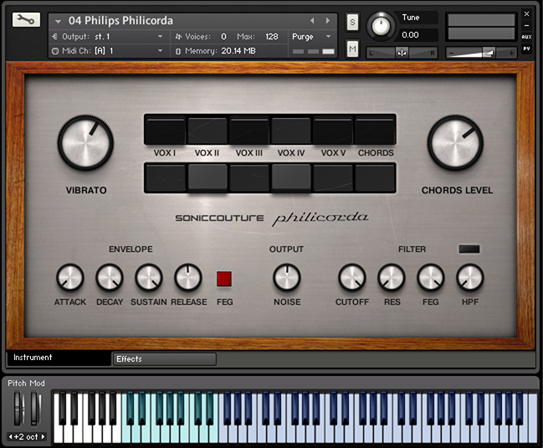This screenshot has height=448, width=543.
Task: Switch to the Instrument tab
Action: click(x=59, y=358)
